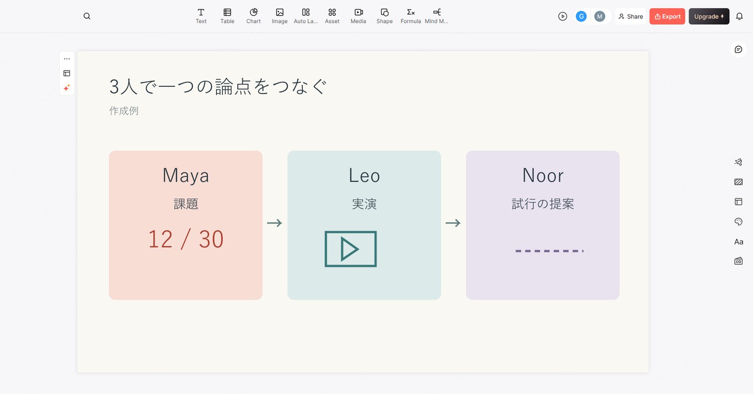
Task: Click the Export button
Action: [667, 16]
